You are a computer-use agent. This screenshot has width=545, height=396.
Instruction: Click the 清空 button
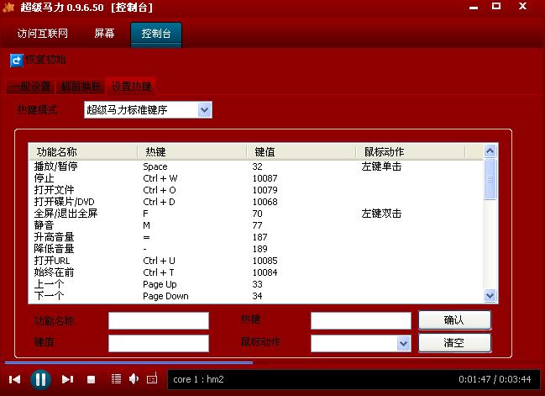(x=454, y=343)
